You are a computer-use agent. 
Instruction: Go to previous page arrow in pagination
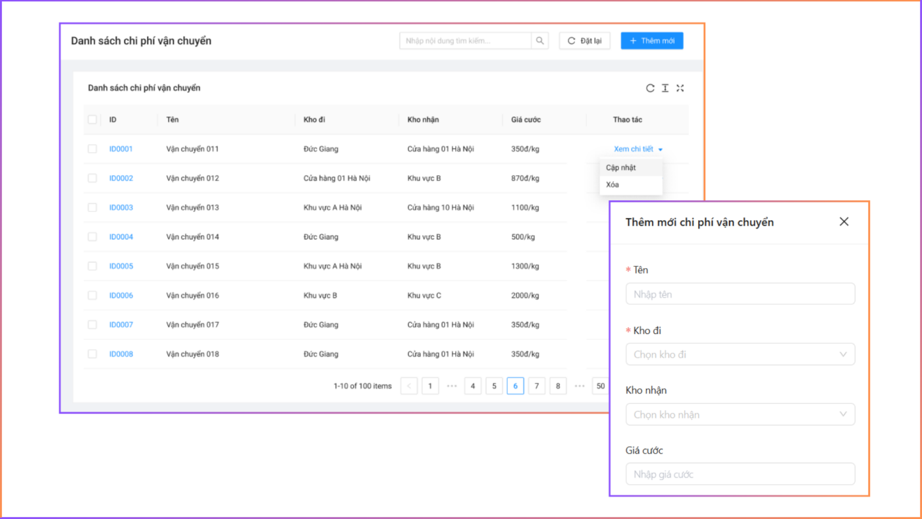[409, 386]
